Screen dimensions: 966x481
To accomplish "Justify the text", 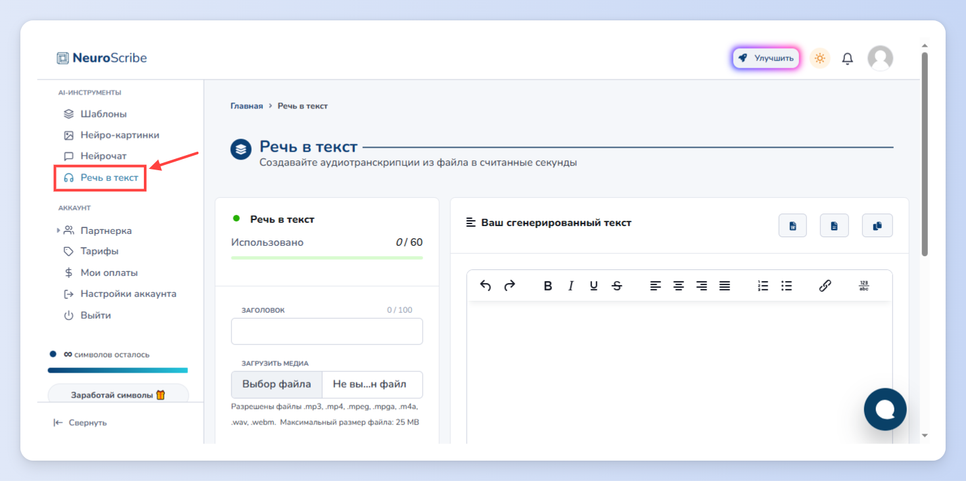I will [725, 286].
